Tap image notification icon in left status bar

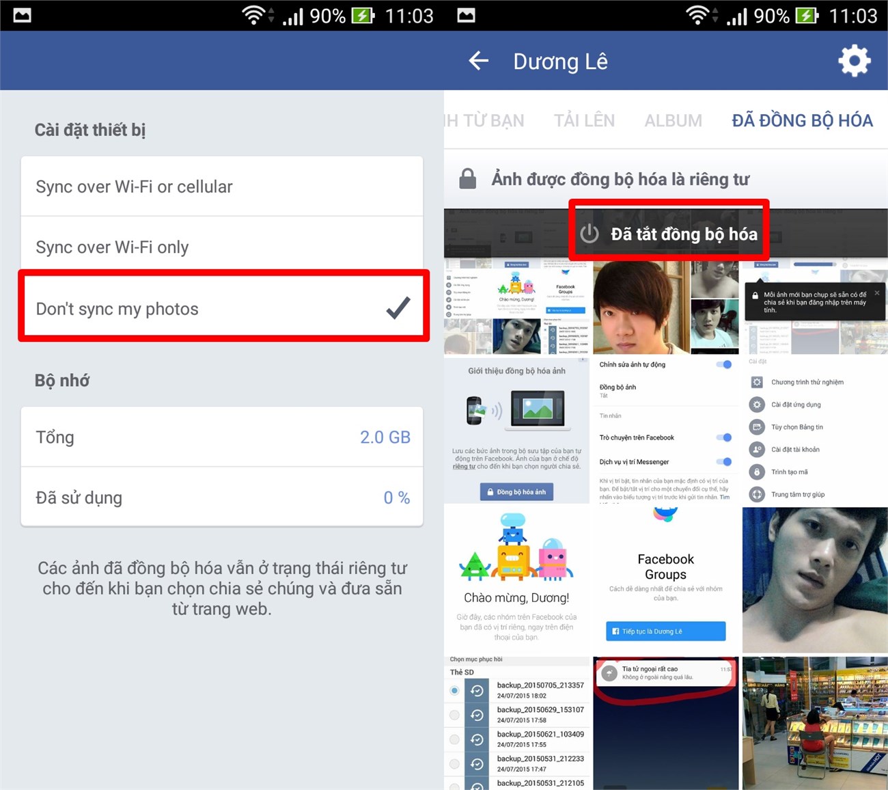pos(22,15)
